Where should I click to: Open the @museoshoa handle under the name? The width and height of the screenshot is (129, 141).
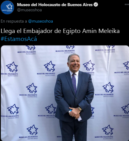[29, 10]
